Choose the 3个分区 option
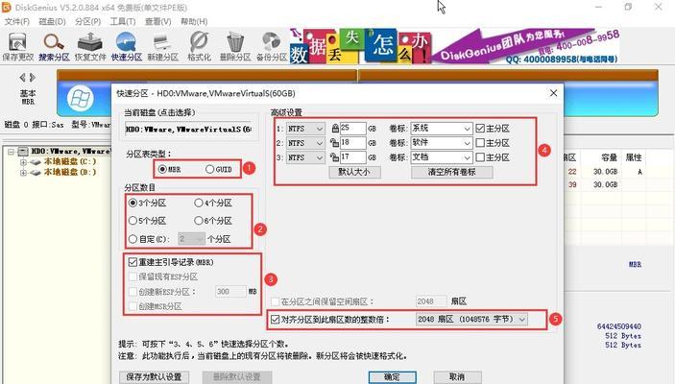This screenshot has height=384, width=675. (x=147, y=203)
